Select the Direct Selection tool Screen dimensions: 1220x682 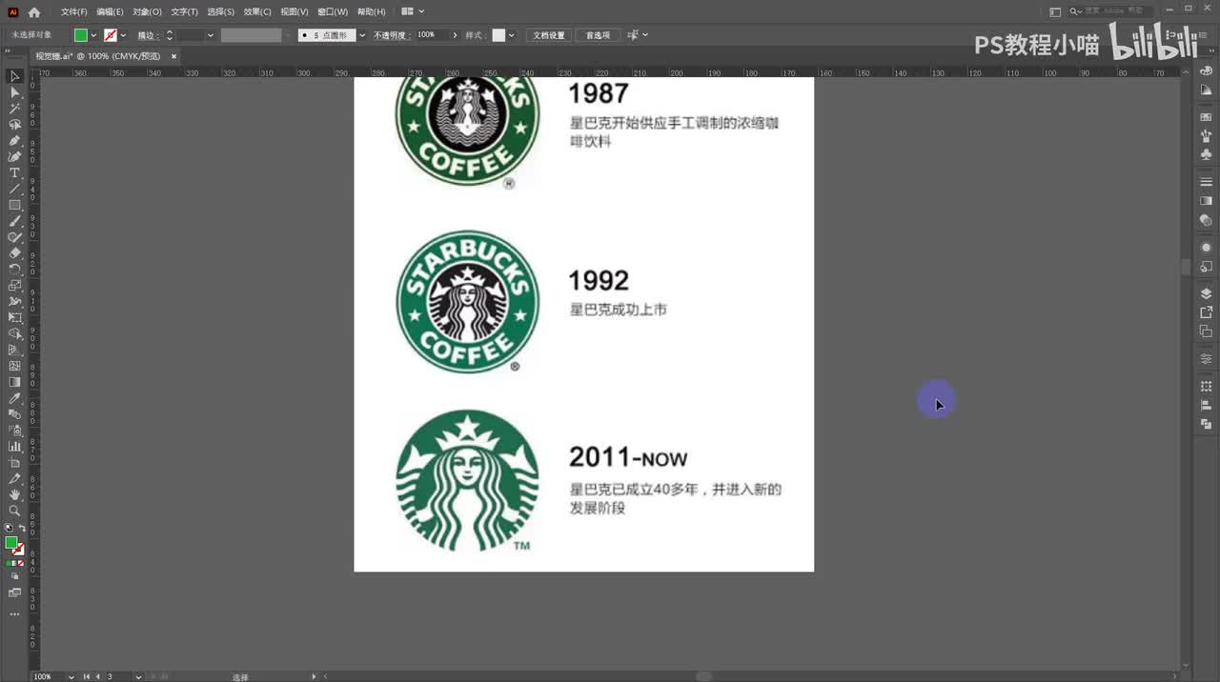click(14, 92)
